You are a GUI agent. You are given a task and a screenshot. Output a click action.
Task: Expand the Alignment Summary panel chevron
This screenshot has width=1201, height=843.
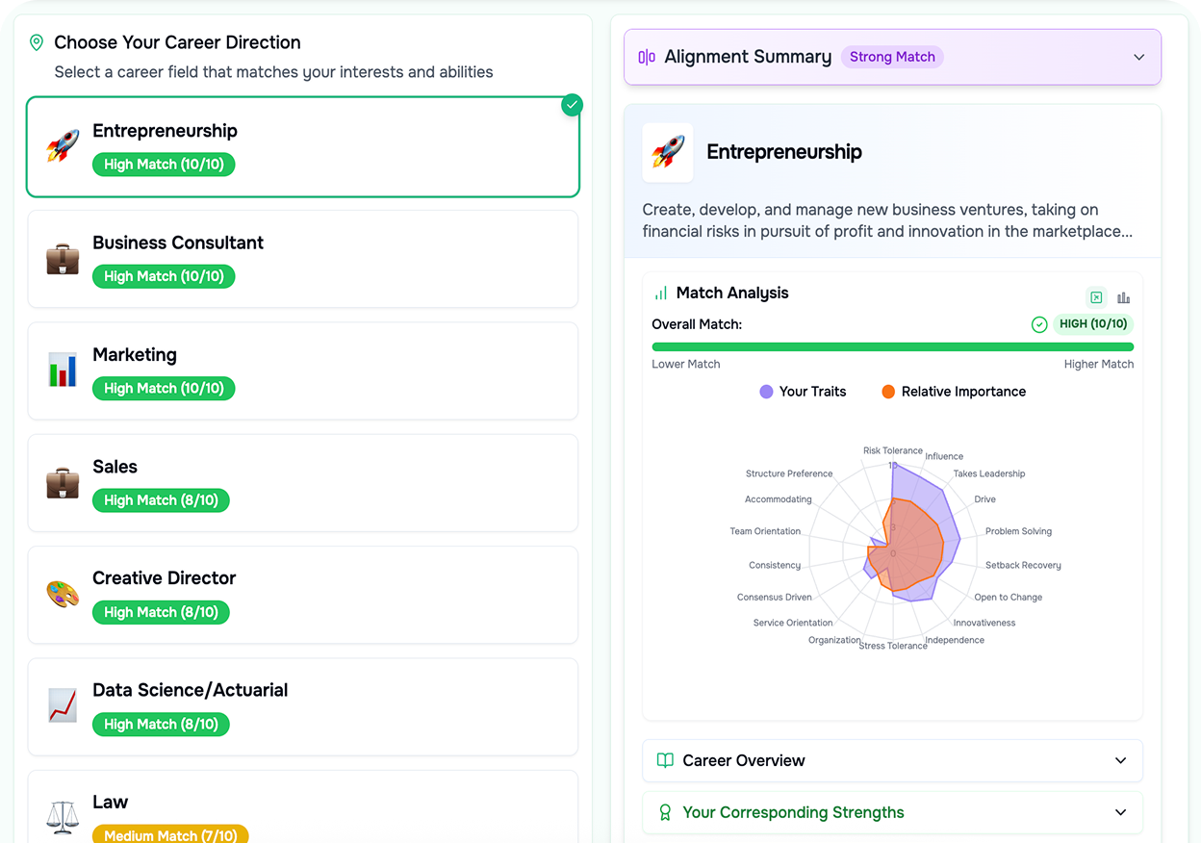[1138, 57]
